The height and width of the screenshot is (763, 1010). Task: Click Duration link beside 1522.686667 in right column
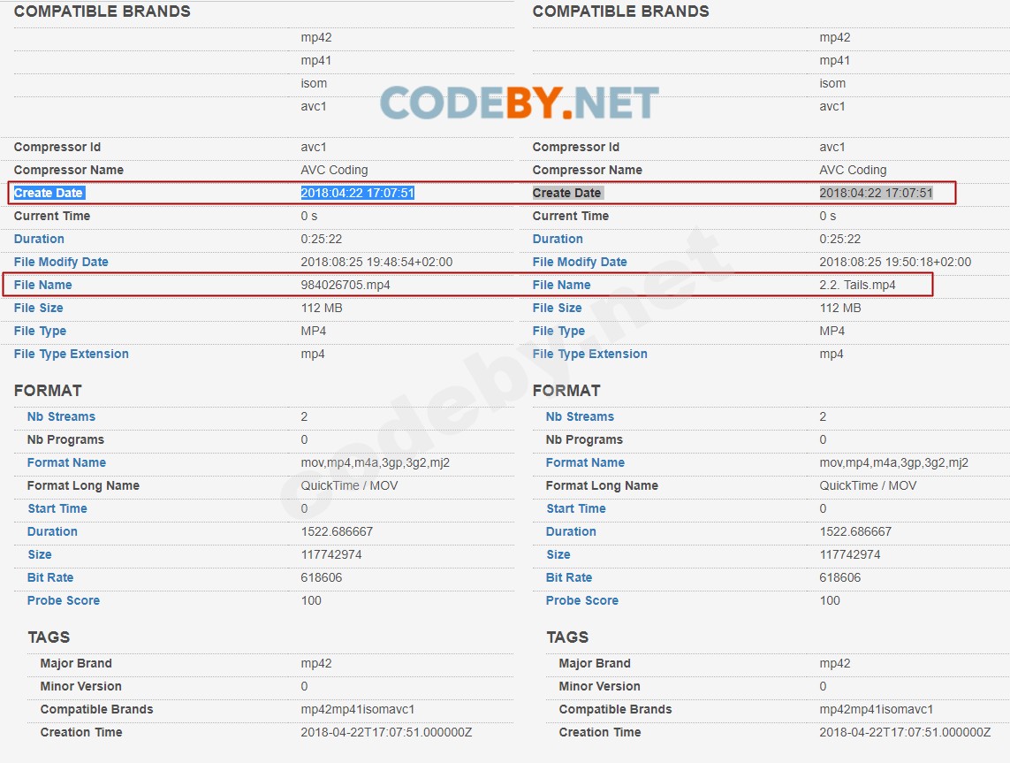571,531
